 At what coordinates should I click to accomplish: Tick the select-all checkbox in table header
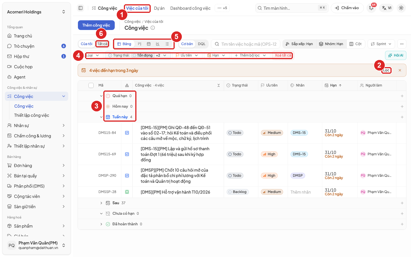[91, 85]
